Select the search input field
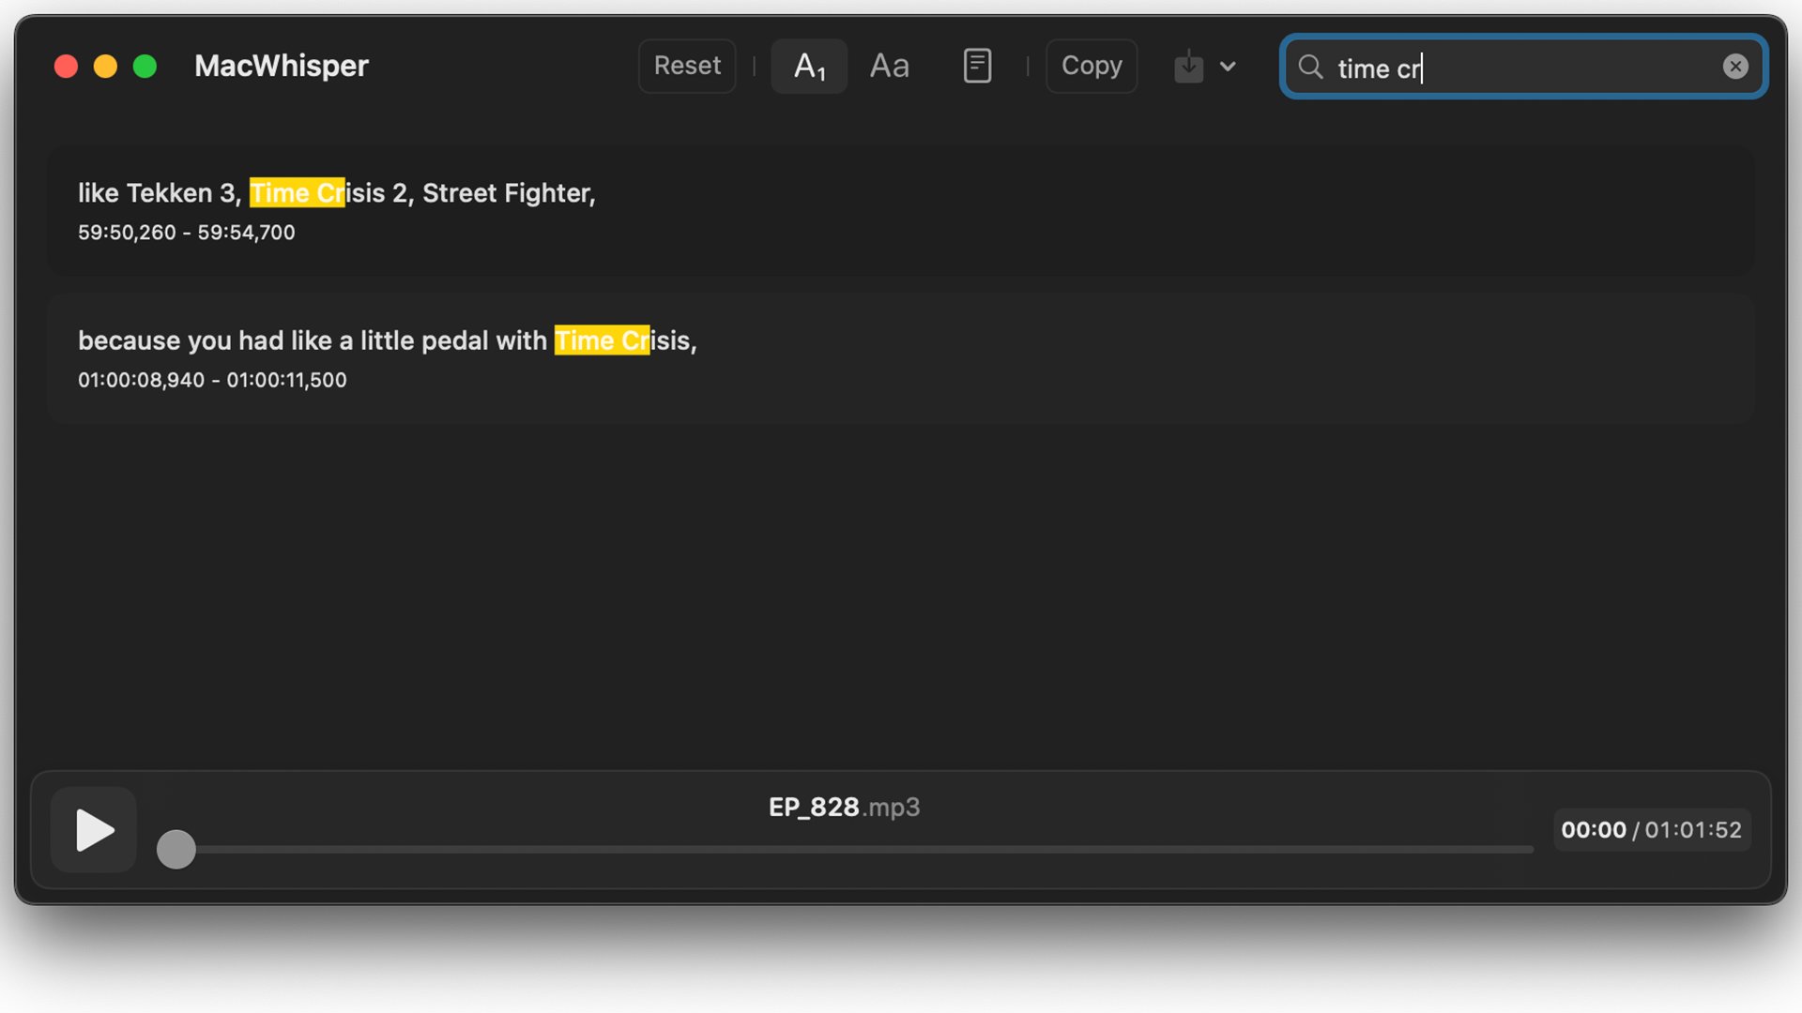Image resolution: width=1802 pixels, height=1013 pixels. pos(1522,66)
